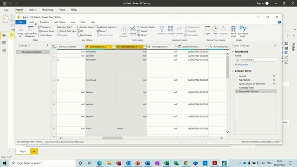
Task: Open Model view in Power BI sidebar
Action: tap(4, 51)
